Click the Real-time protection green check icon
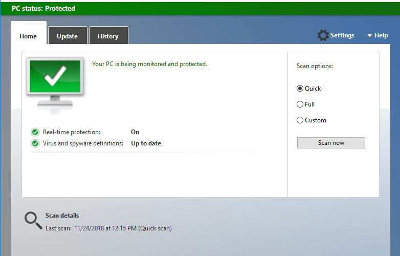 [x=35, y=132]
